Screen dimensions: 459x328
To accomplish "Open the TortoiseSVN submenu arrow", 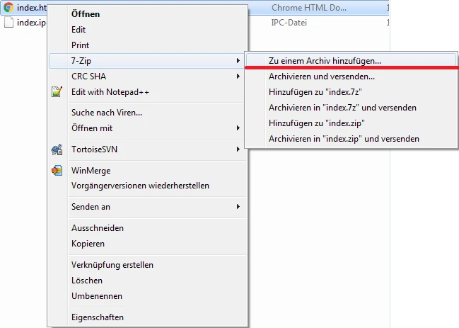I will [238, 149].
